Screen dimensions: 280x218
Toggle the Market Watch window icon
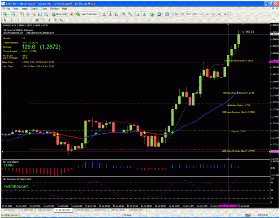[x=22, y=14]
